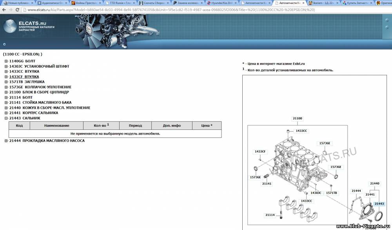
Task: Click the 1140GG БОЛТ tree label
Action: (22, 61)
